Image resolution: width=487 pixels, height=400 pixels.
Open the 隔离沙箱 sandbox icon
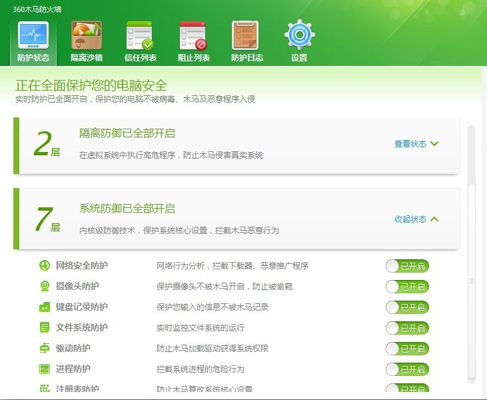click(87, 35)
